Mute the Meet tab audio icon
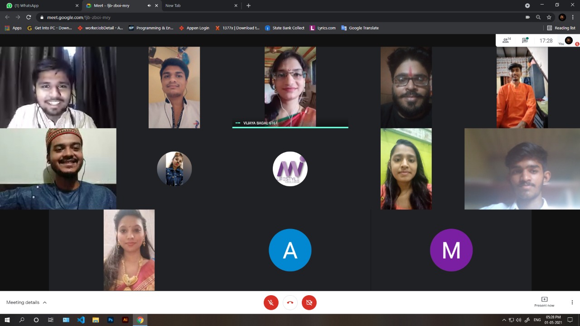 149,5
